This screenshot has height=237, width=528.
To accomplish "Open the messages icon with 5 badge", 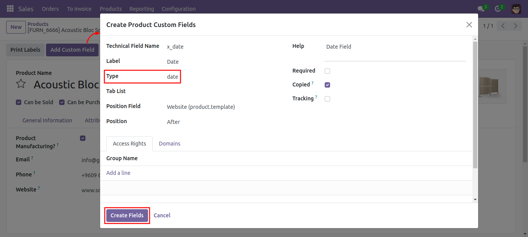I will (x=481, y=8).
